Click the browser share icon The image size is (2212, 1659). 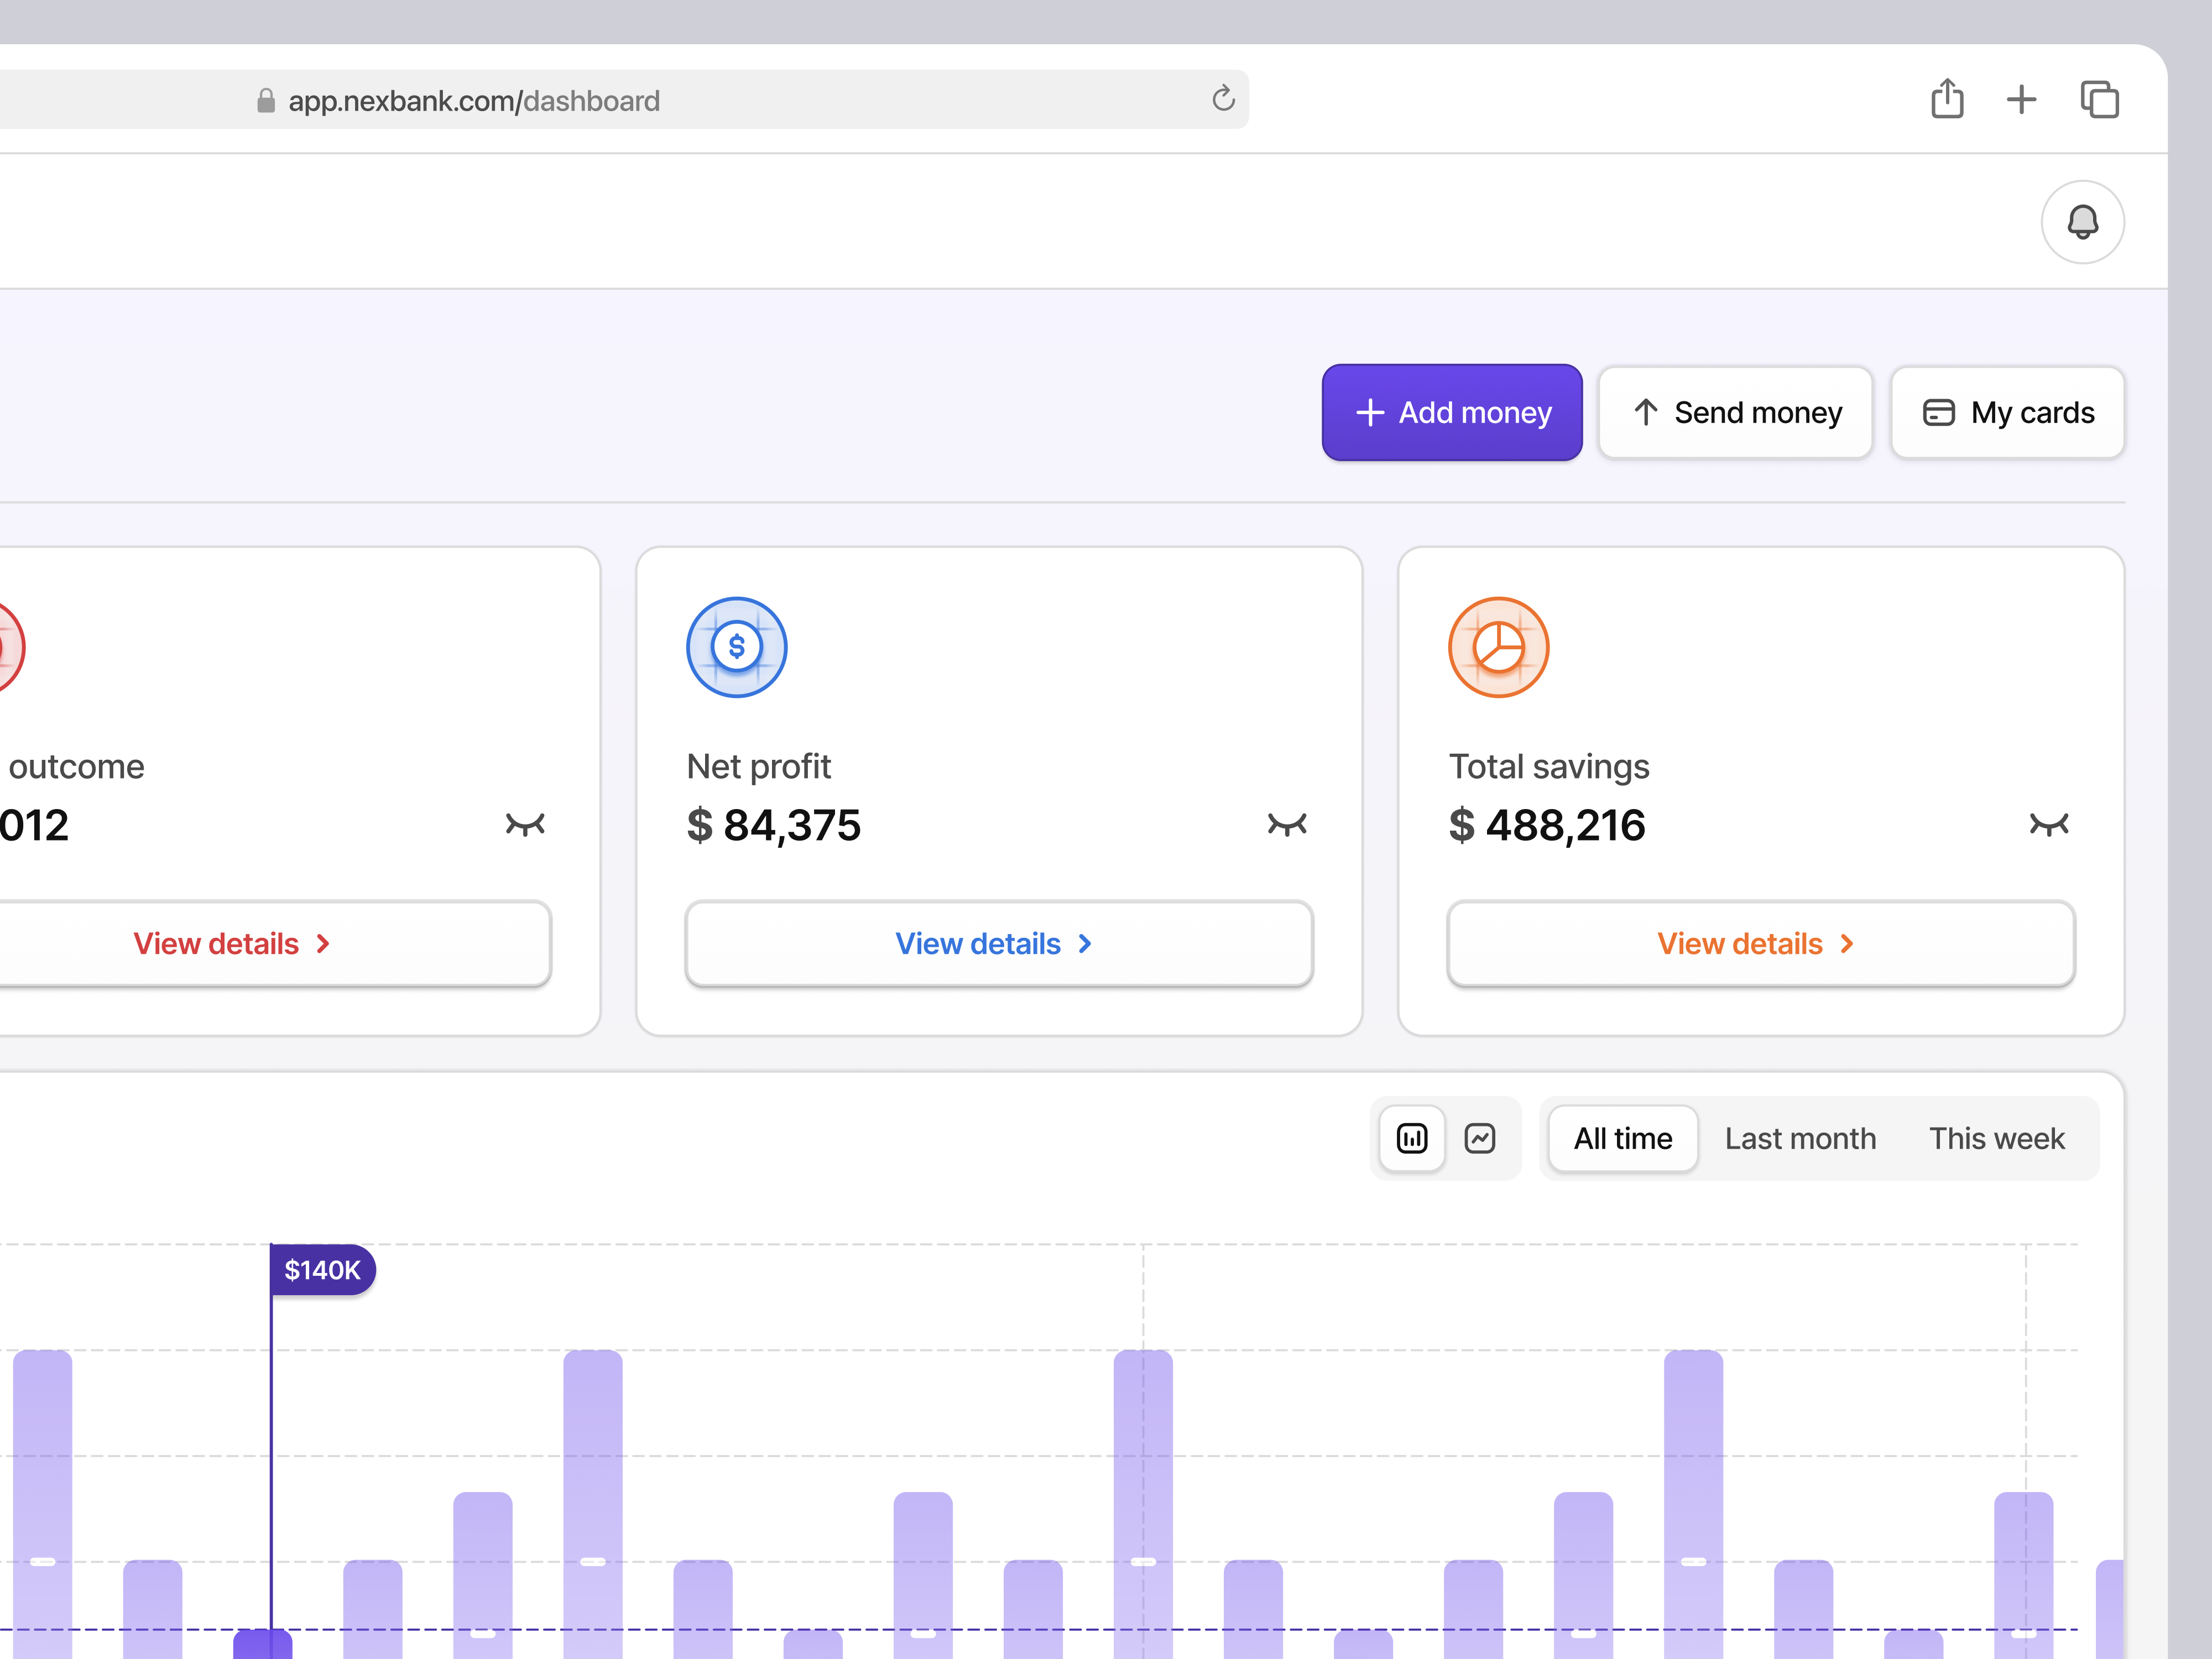click(x=1946, y=99)
